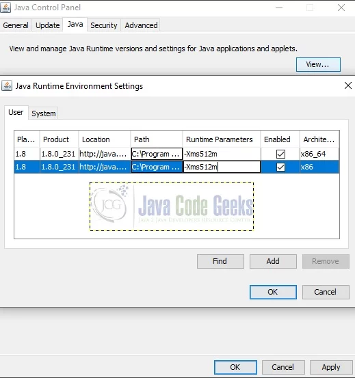355x378 pixels.
Task: Cancel the Runtime Environment Settings dialog
Action: coord(326,292)
